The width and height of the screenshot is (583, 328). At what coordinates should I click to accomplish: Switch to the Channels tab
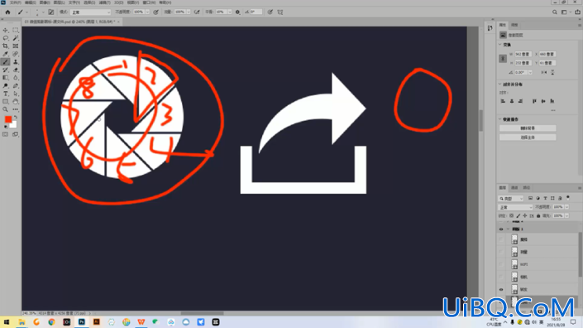514,188
